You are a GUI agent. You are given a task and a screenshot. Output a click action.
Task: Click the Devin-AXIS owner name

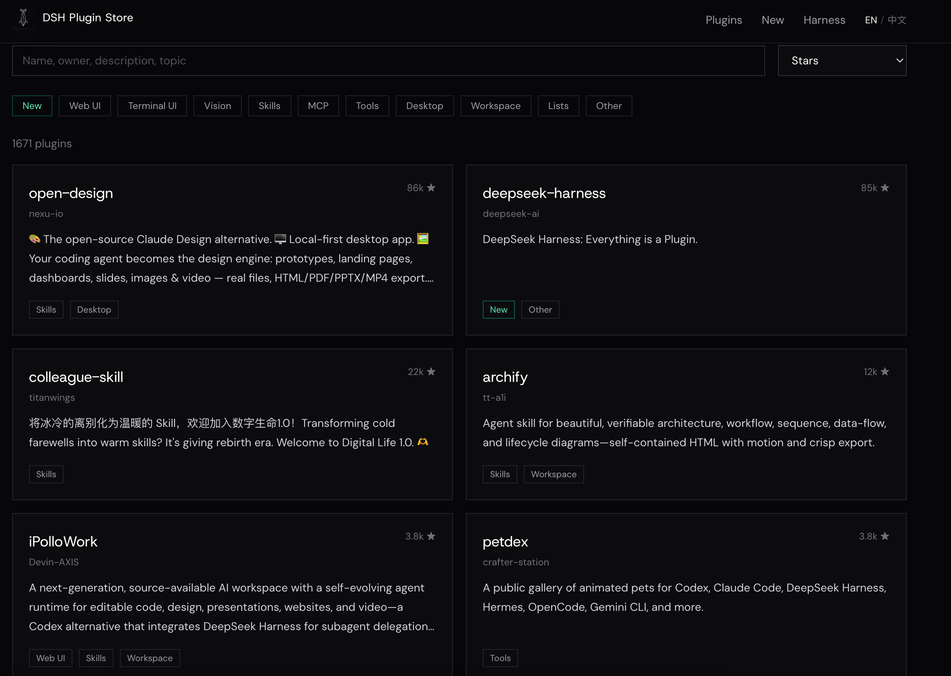54,562
